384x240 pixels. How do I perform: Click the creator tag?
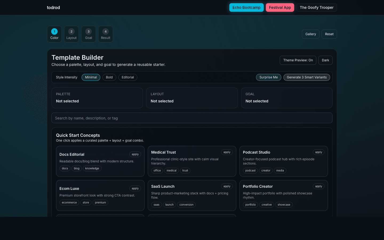266,171
